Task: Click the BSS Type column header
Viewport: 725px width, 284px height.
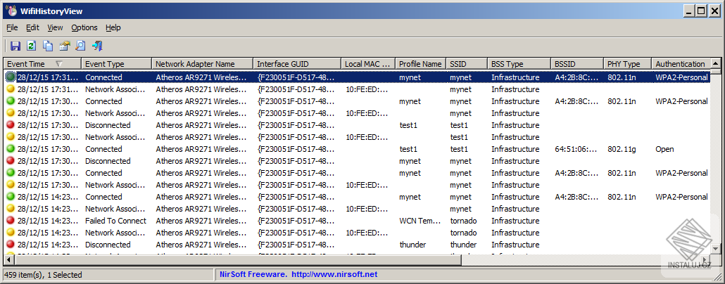Action: (519, 64)
